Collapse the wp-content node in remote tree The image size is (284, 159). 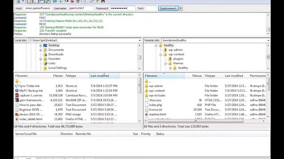click(161, 55)
